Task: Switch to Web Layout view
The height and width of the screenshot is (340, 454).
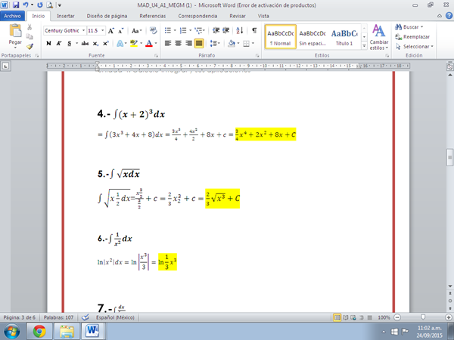Action: 353,317
